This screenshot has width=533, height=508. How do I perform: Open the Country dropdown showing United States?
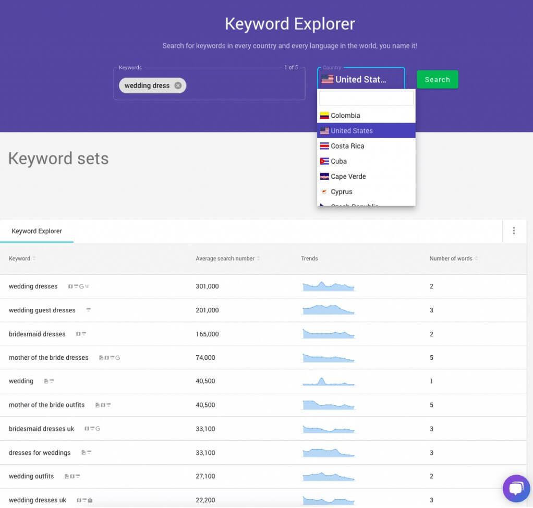click(x=361, y=79)
